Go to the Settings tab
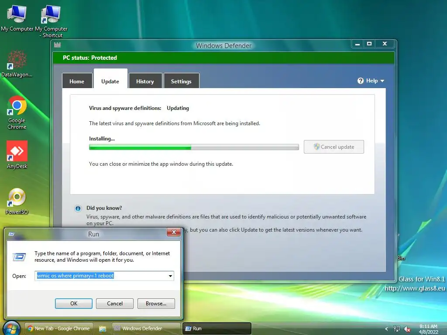Image resolution: width=447 pixels, height=335 pixels. [181, 81]
